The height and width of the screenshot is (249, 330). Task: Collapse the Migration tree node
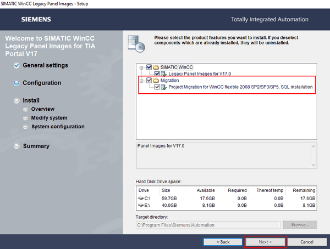coord(141,81)
